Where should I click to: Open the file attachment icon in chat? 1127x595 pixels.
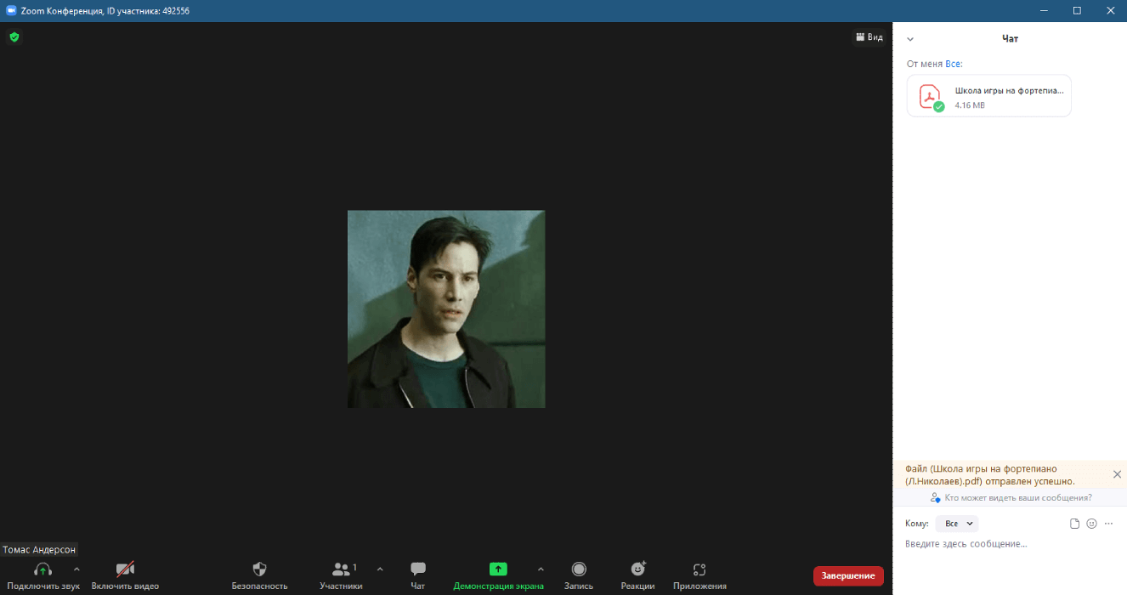click(x=1073, y=524)
